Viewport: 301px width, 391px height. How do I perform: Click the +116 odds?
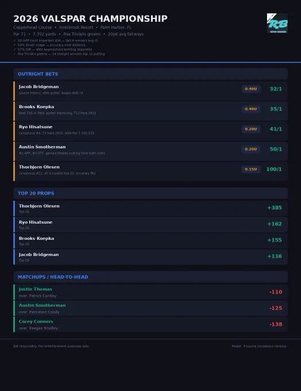(275, 256)
